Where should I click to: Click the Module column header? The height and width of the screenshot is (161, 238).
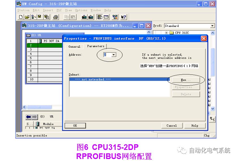48,124
